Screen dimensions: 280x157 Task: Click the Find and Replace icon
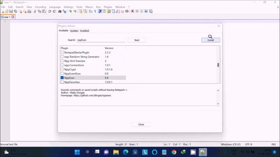pos(64,11)
